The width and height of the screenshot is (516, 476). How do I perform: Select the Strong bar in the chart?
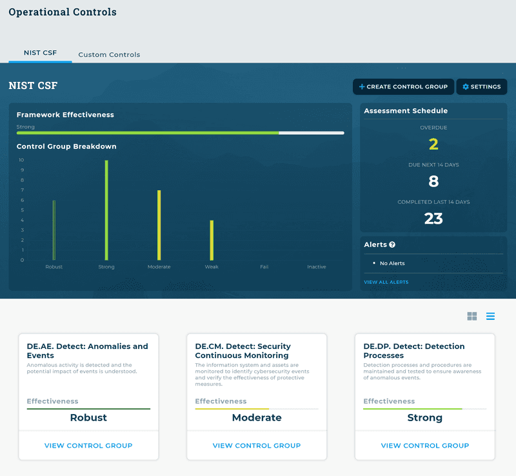pyautogui.click(x=106, y=210)
